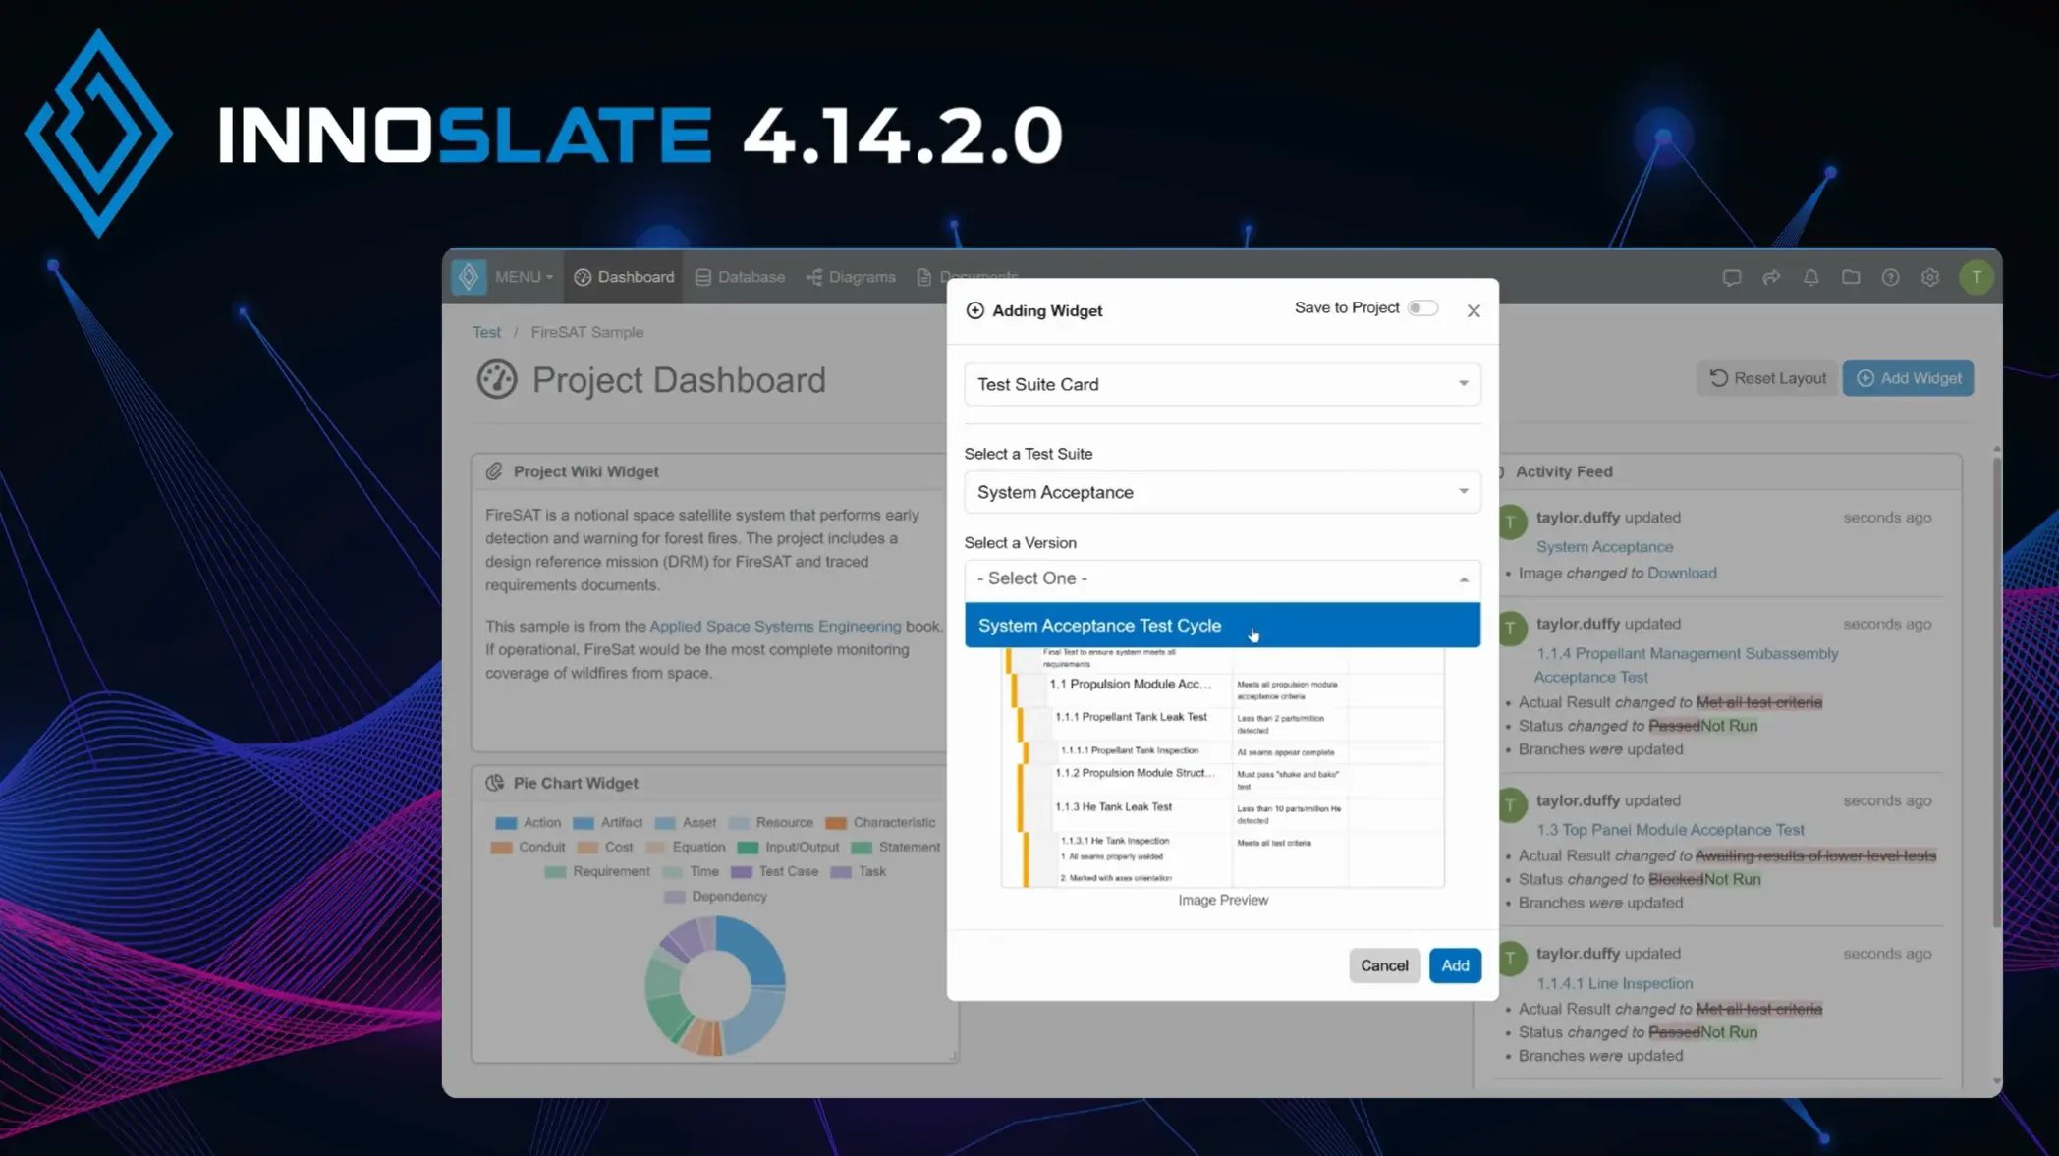Open the Diagrams tab
The width and height of the screenshot is (2059, 1156).
click(851, 277)
